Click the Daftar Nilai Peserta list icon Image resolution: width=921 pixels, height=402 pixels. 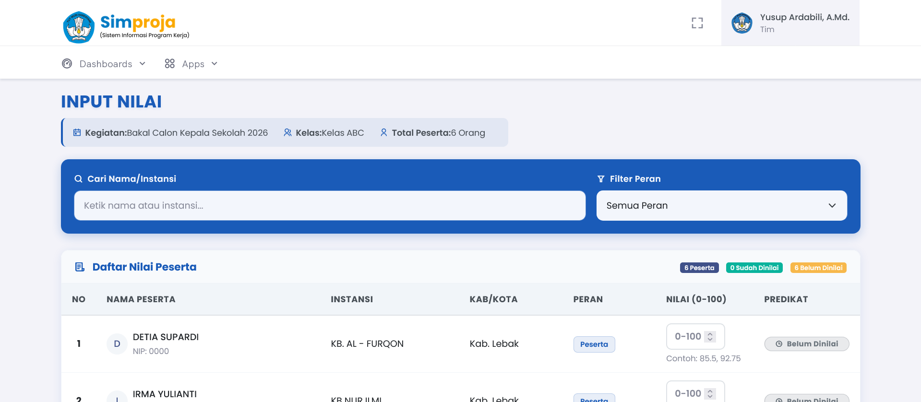click(80, 267)
